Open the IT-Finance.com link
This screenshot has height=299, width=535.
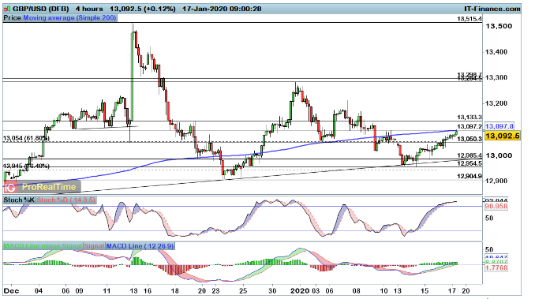coord(492,9)
